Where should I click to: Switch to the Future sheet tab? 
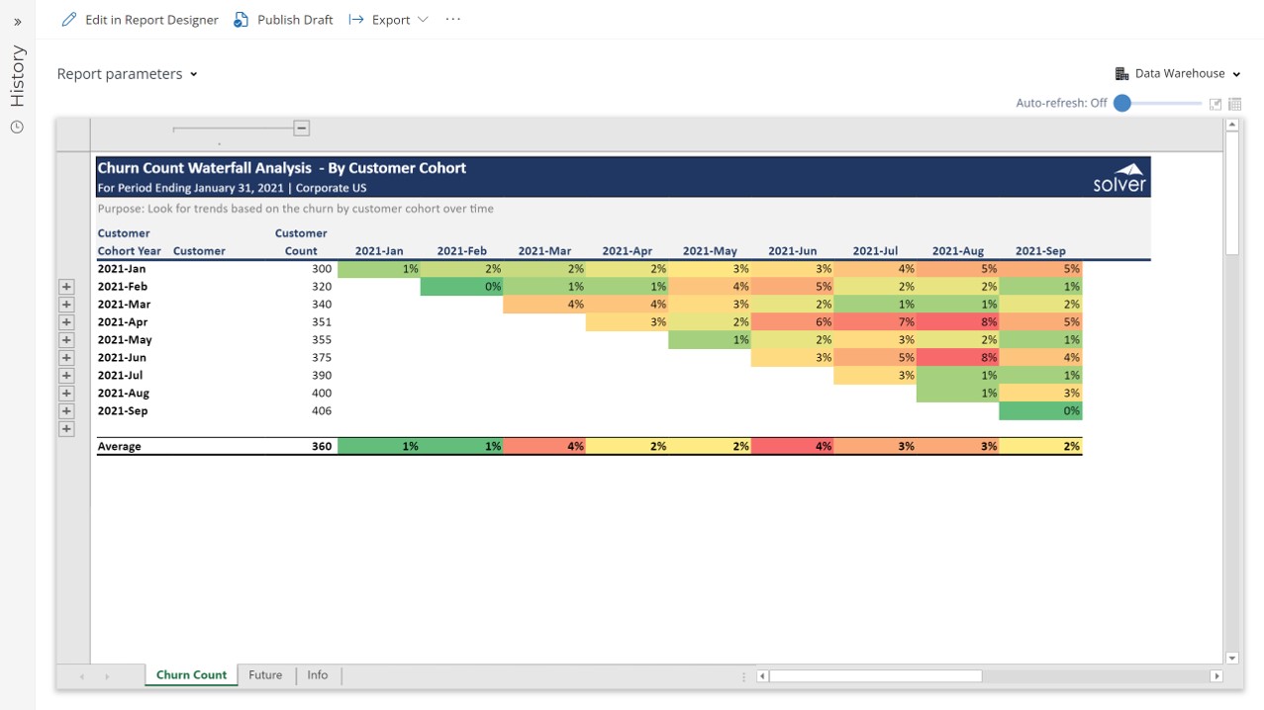pyautogui.click(x=265, y=675)
